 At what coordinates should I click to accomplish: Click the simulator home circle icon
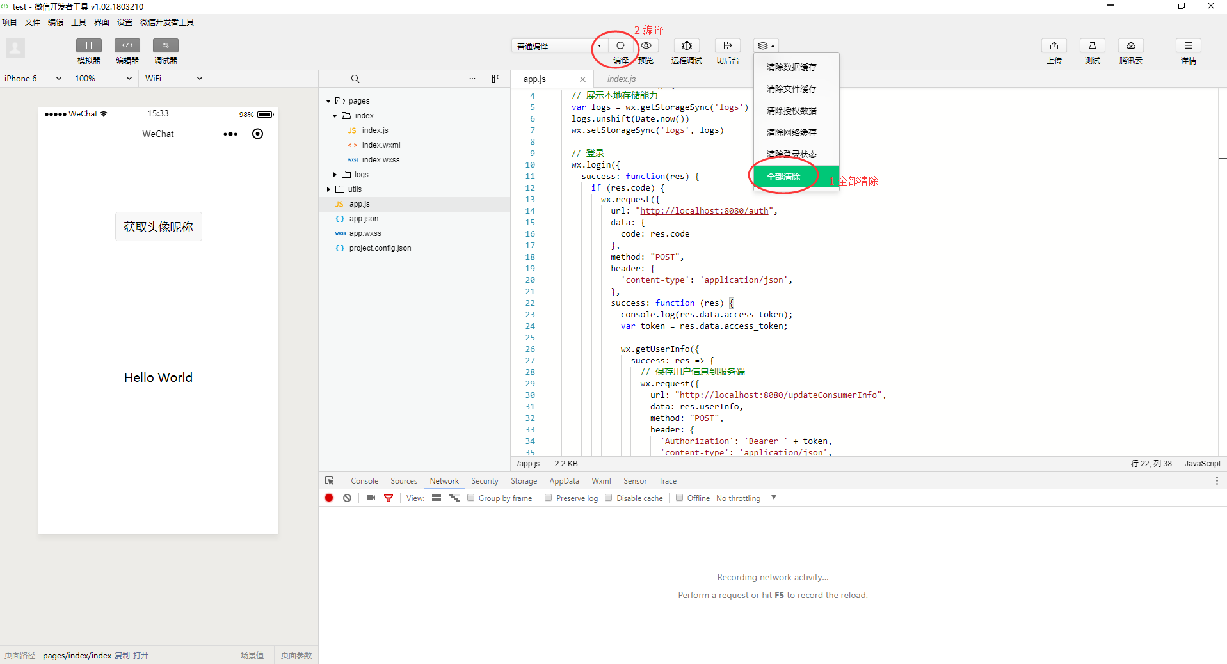coord(257,134)
